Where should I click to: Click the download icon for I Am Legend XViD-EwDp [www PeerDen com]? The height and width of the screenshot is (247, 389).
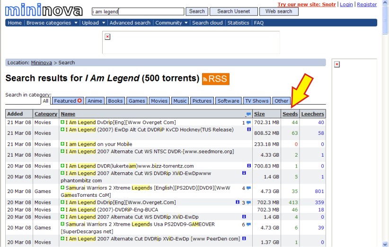pos(62,238)
